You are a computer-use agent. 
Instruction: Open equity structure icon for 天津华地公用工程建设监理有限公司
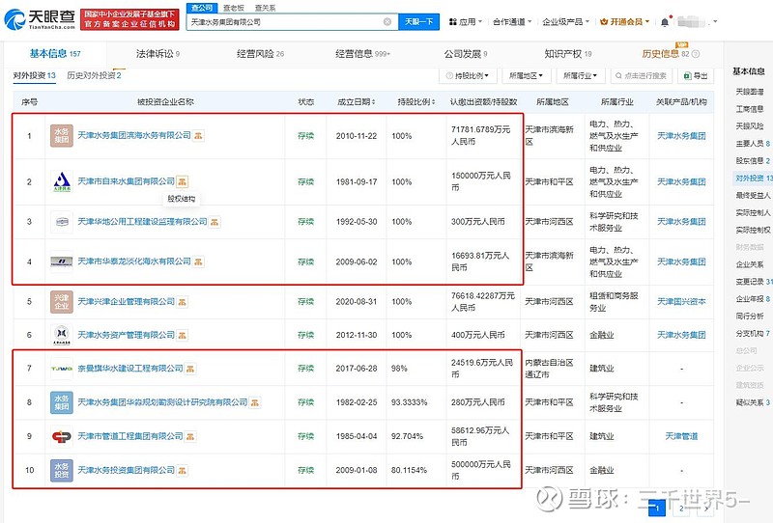coord(215,222)
